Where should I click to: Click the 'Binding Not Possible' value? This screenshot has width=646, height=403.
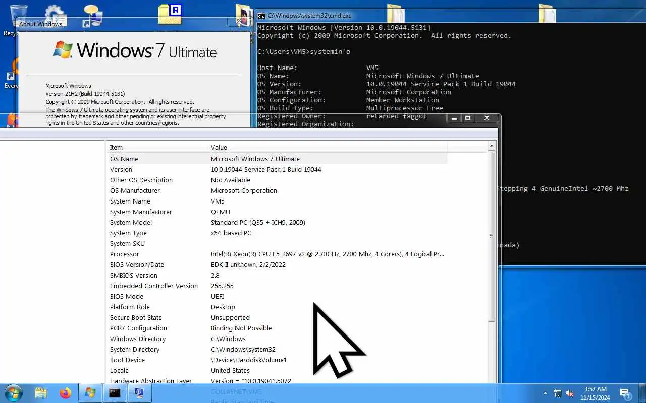241,328
